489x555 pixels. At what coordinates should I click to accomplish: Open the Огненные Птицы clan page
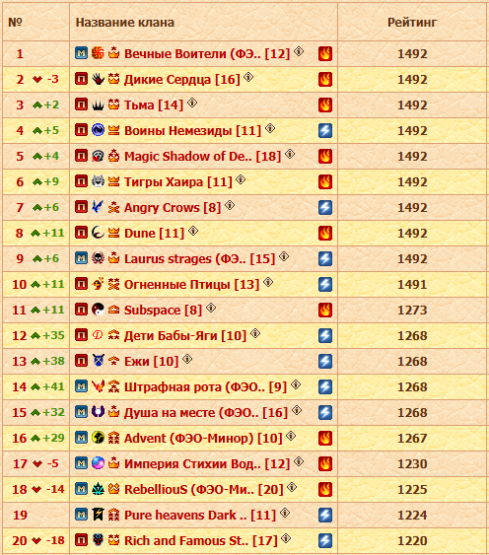click(x=192, y=284)
